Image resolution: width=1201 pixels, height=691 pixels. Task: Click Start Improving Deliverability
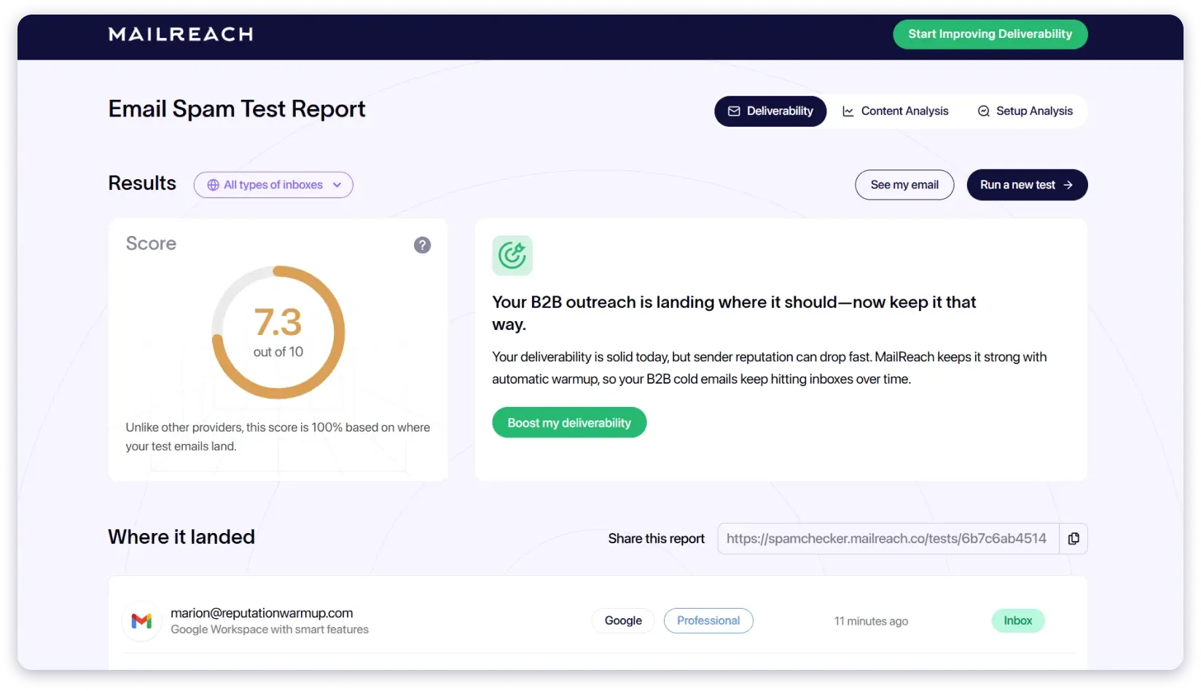[990, 33]
